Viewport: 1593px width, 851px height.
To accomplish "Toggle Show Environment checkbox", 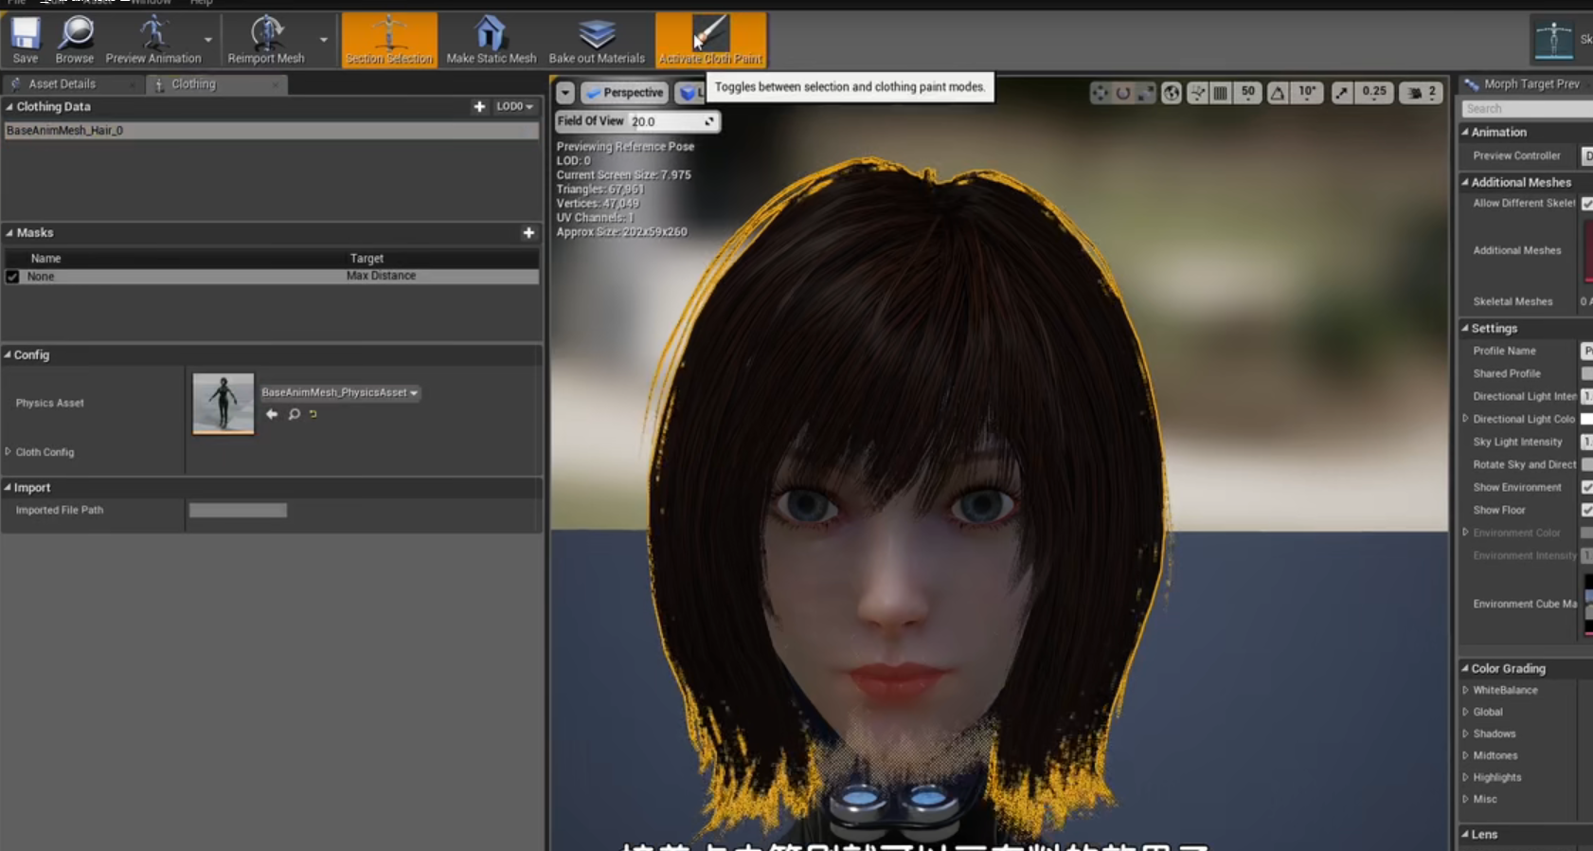I will 1587,487.
